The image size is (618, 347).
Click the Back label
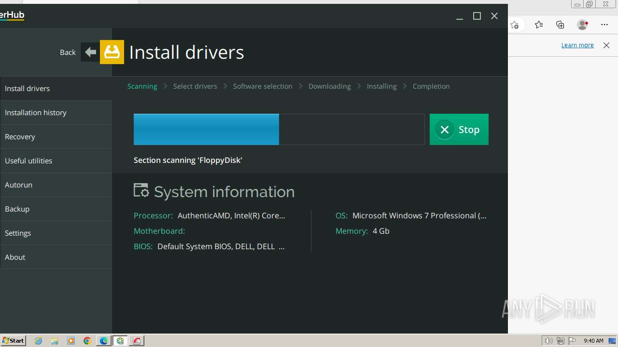(x=68, y=52)
